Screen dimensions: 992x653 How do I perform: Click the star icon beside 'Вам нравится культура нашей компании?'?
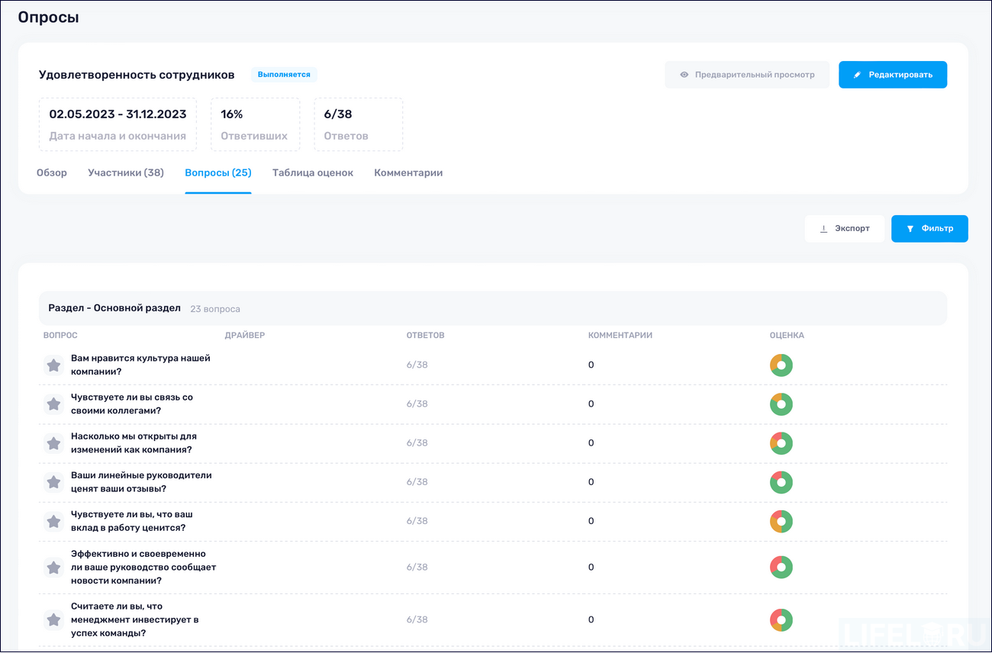click(x=53, y=365)
